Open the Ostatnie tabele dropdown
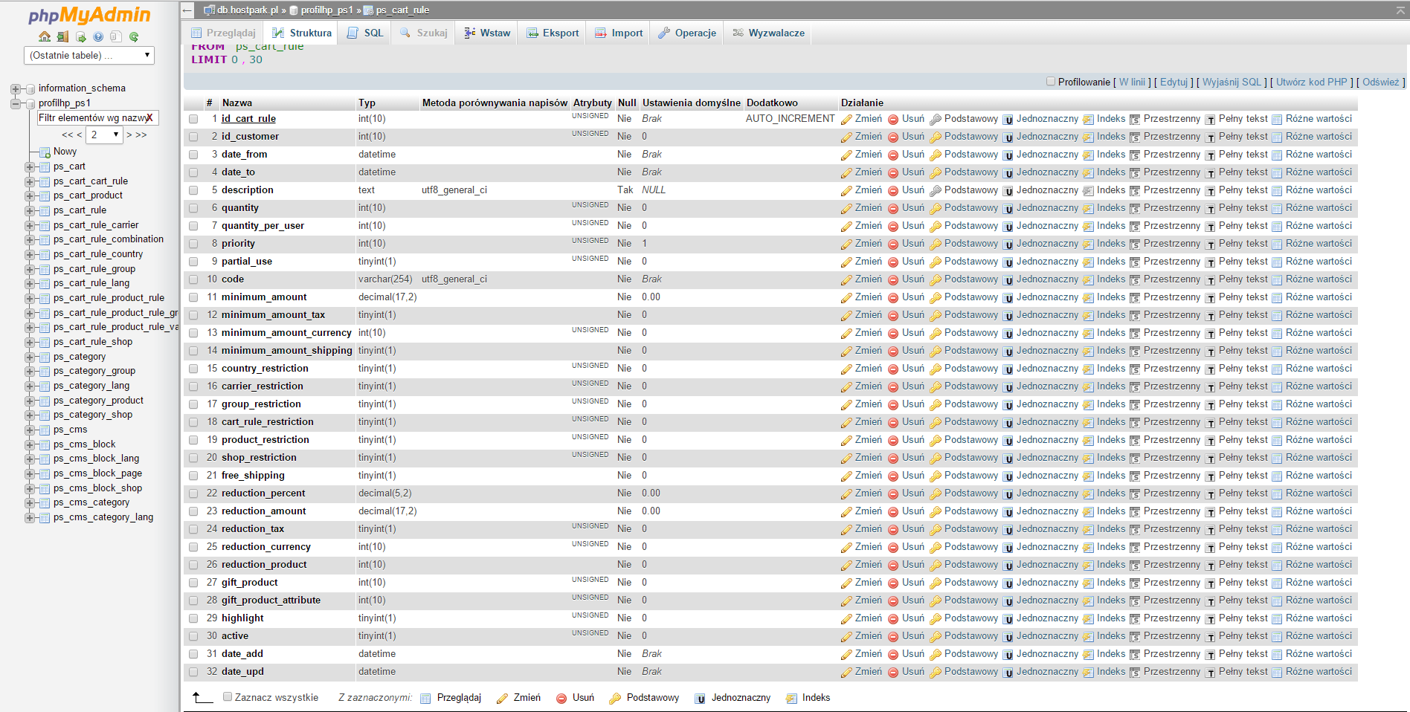This screenshot has width=1410, height=712. pos(89,55)
